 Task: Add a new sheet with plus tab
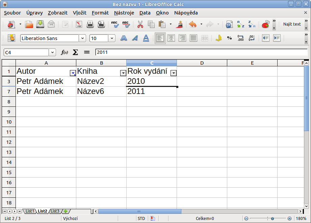[x=66, y=211]
